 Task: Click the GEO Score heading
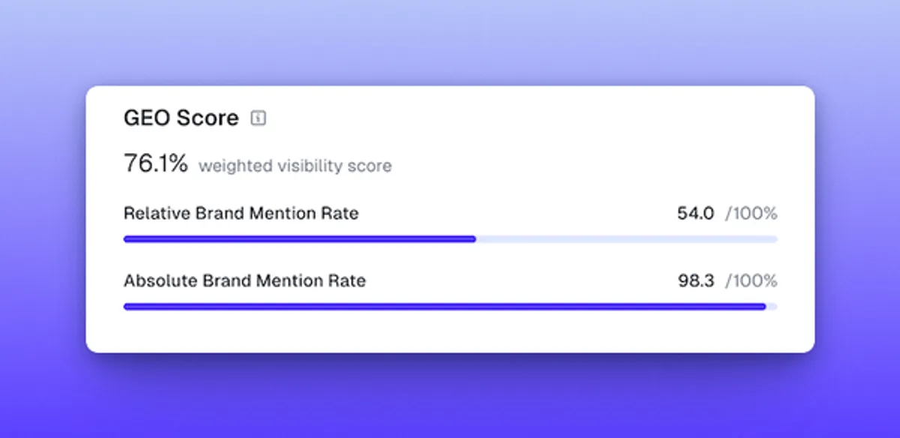[181, 118]
